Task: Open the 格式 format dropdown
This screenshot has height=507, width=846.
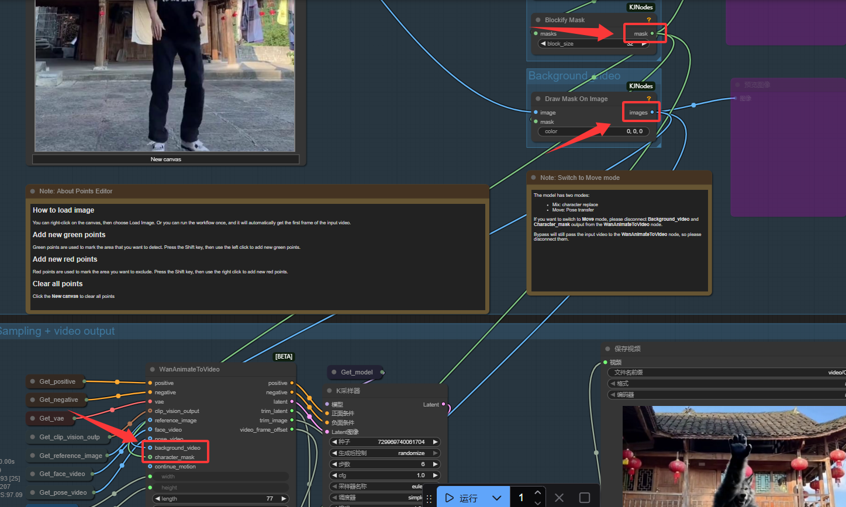Action: point(727,384)
